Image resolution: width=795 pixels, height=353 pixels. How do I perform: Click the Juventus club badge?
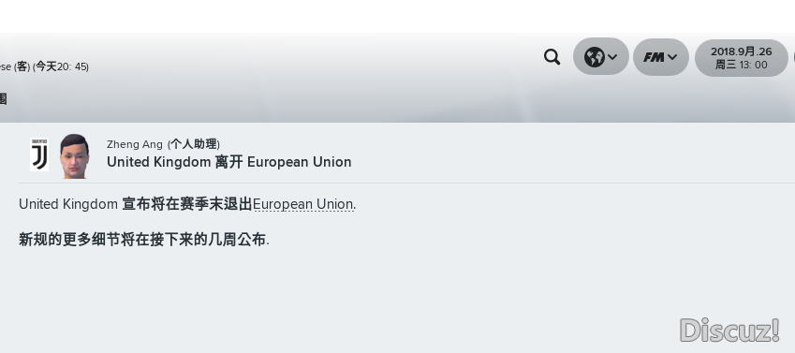click(x=39, y=154)
